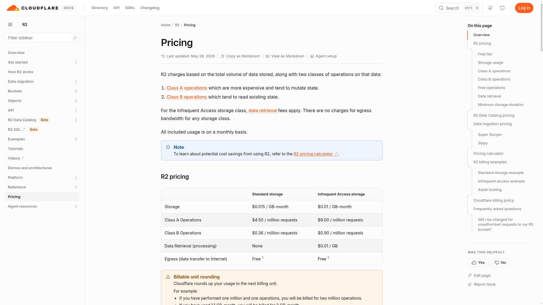Viewport: 543px width, 305px height.
Task: Click the search magnifier icon
Action: point(441,8)
